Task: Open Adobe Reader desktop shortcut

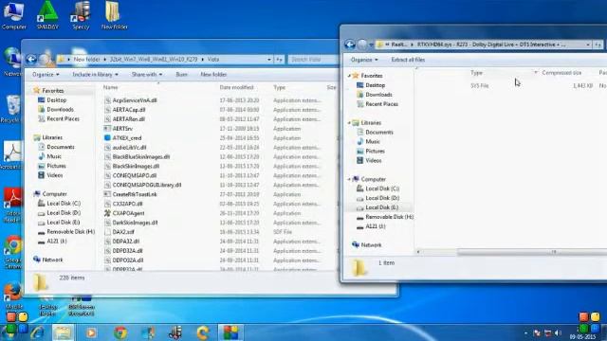Action: tap(12, 205)
